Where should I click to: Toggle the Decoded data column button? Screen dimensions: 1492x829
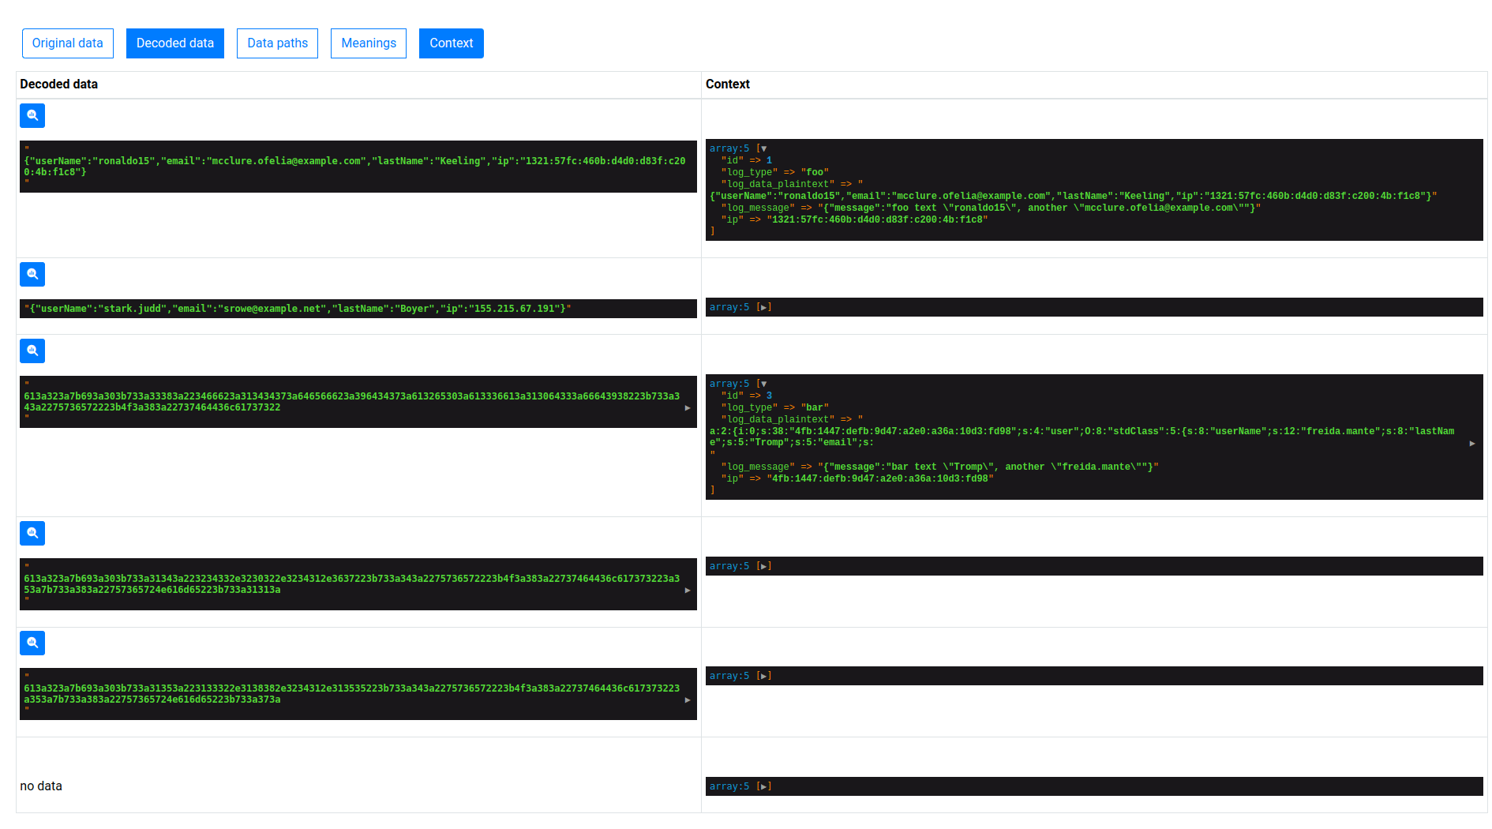point(175,43)
